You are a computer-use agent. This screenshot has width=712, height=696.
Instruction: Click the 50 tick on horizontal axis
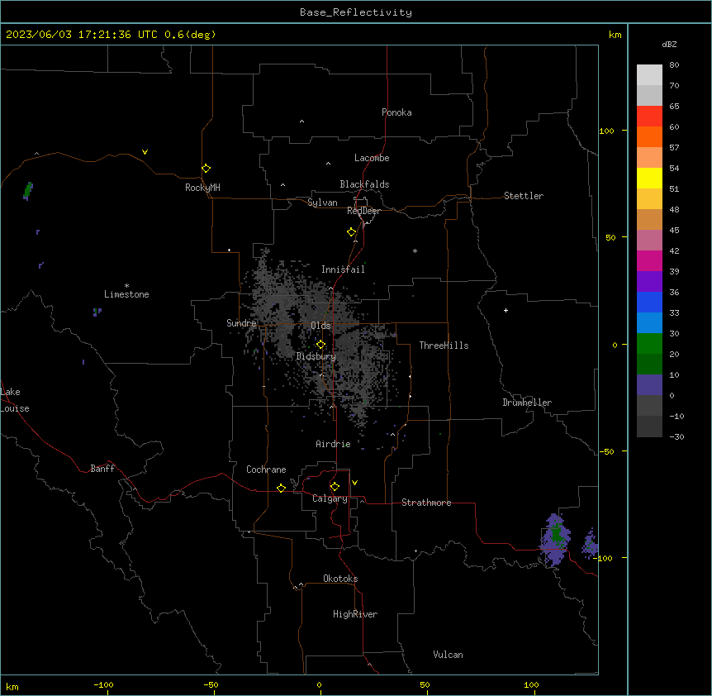click(425, 684)
